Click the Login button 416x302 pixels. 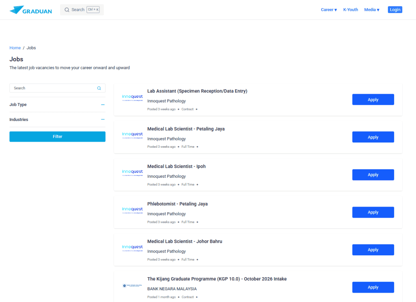[395, 10]
